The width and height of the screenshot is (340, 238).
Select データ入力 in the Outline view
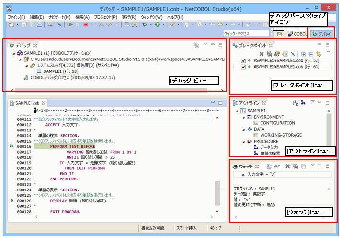[266, 147]
